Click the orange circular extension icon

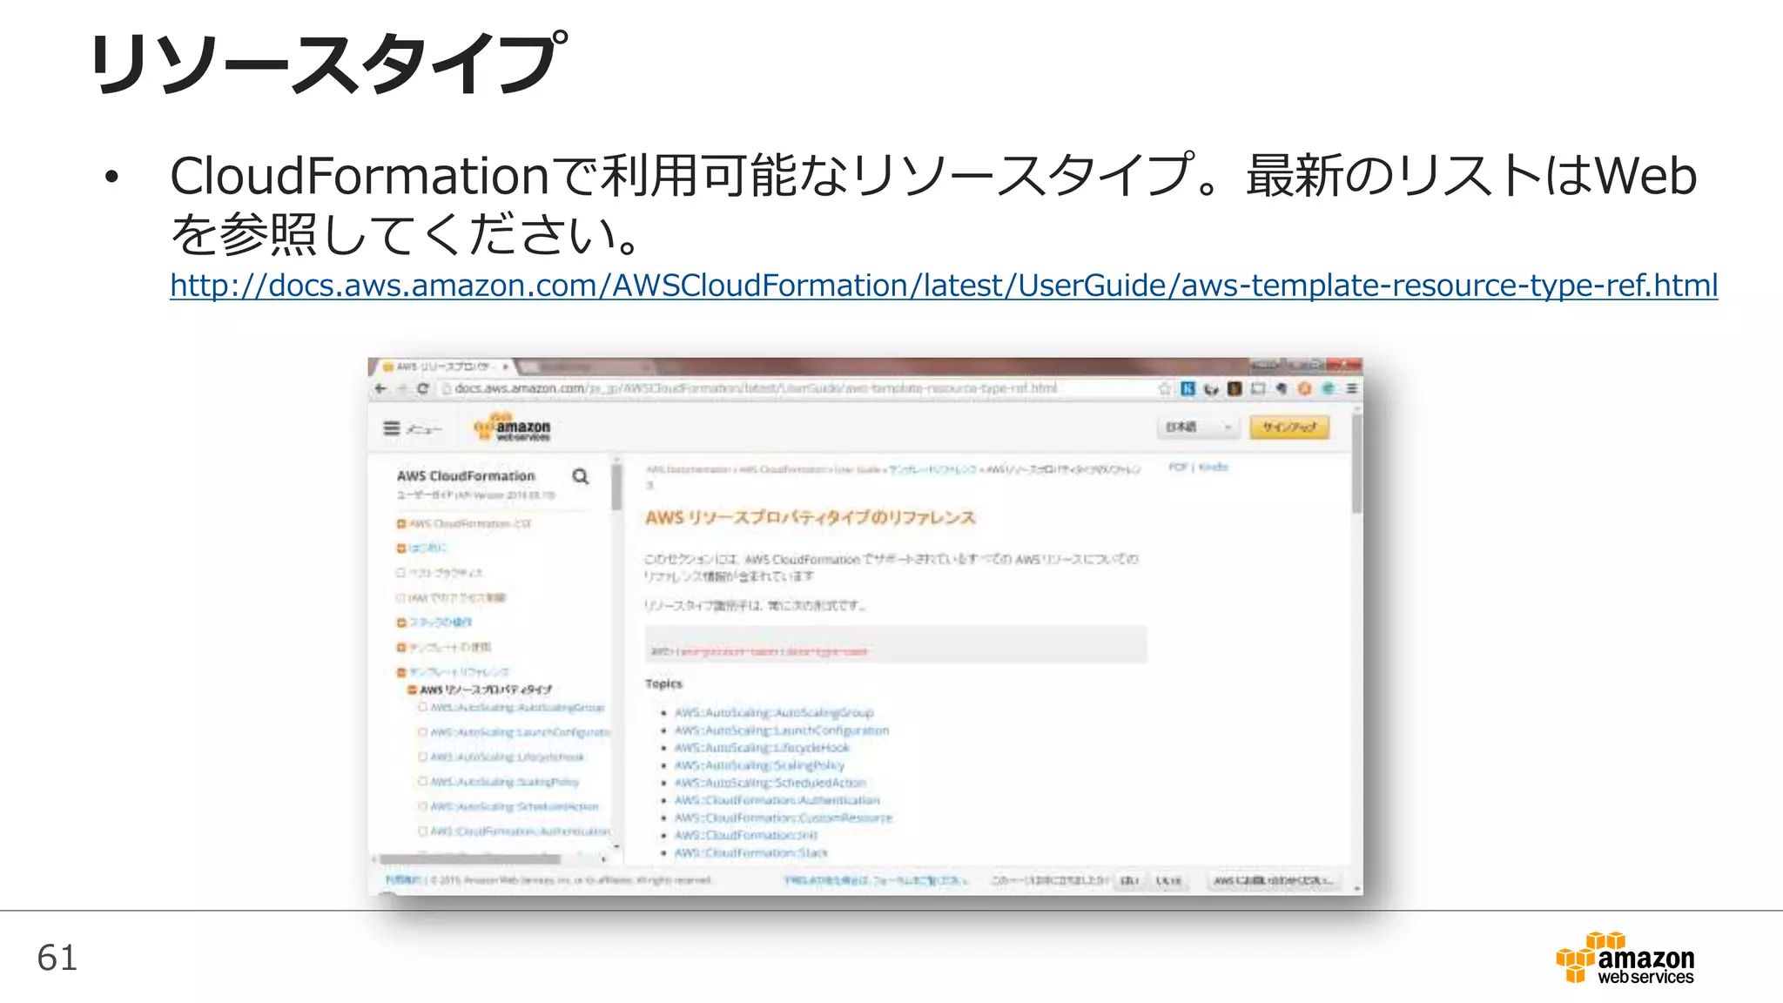[x=1304, y=388]
